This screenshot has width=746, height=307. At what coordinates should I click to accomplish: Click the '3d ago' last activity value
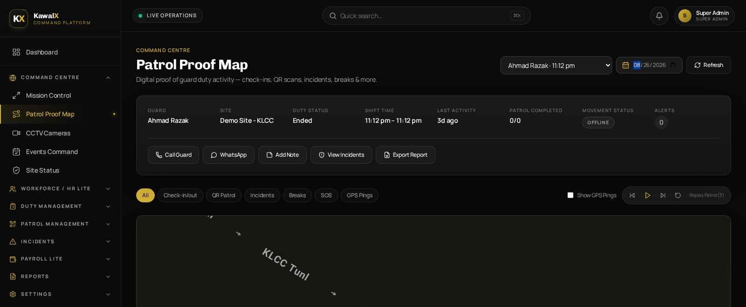click(448, 120)
